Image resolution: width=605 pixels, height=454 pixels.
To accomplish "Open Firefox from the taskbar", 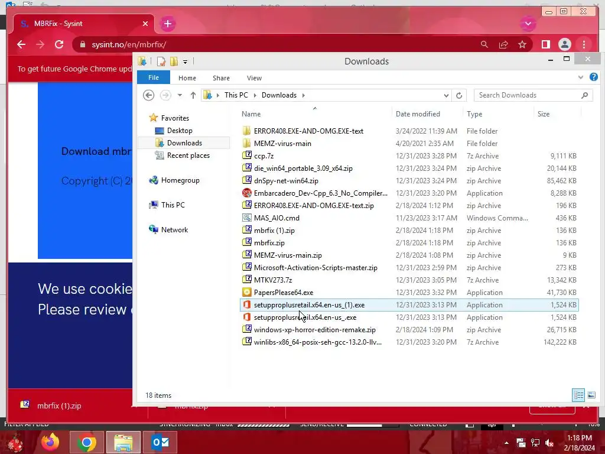I will point(50,442).
